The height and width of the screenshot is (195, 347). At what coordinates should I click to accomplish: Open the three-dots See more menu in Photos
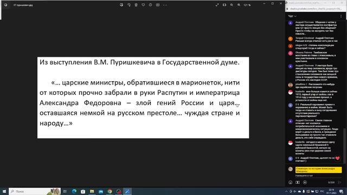tap(165, 5)
